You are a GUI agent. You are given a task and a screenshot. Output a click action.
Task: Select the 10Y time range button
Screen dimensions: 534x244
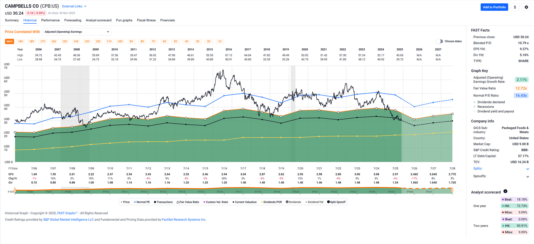[120, 41]
